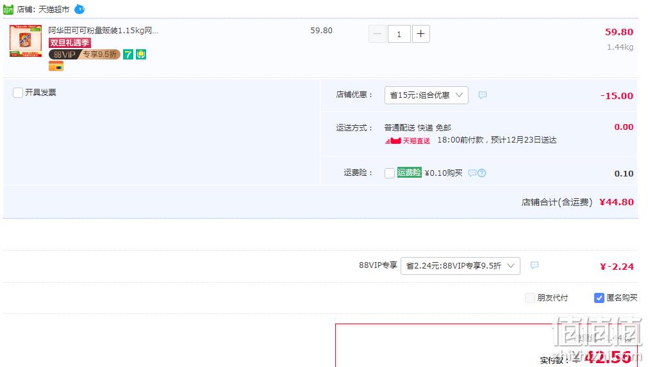The width and height of the screenshot is (648, 367).
Task: Open the 省2.24元:88VIP专享9.5折 dropdown
Action: (460, 265)
